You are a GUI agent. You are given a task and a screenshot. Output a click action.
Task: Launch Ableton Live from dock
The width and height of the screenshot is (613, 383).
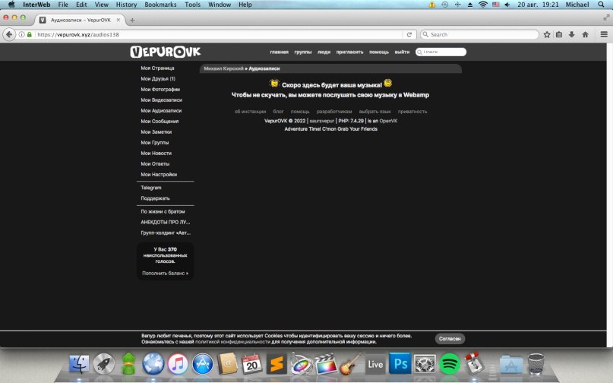pyautogui.click(x=375, y=364)
